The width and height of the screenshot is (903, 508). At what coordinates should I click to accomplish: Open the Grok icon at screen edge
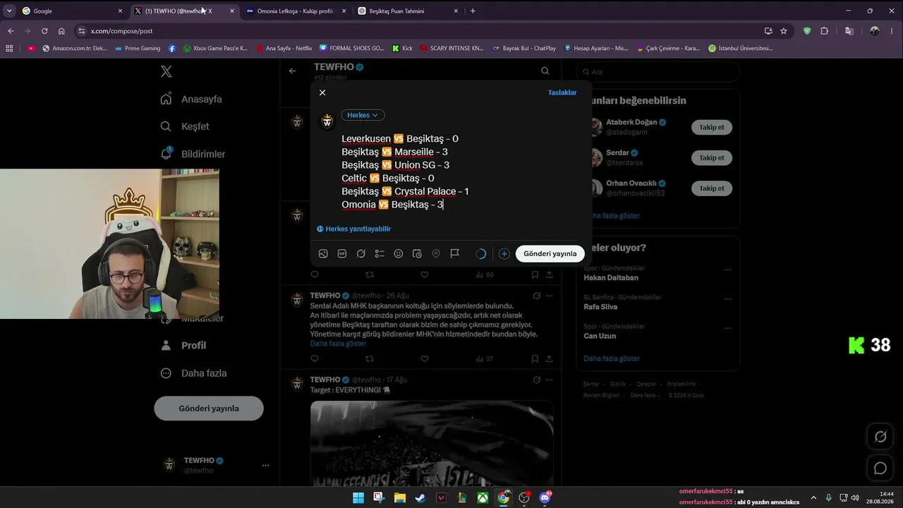[880, 437]
